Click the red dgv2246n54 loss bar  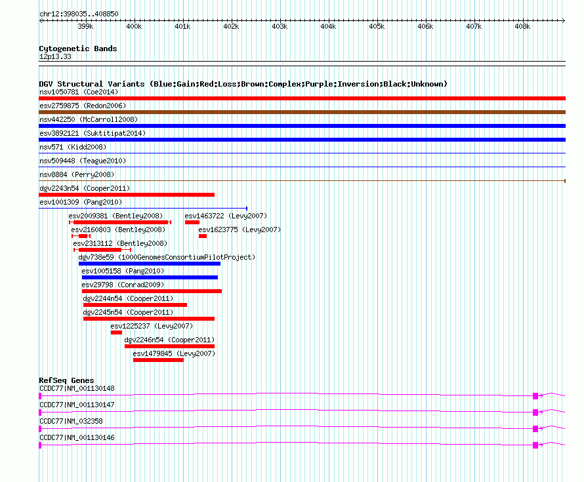(169, 346)
